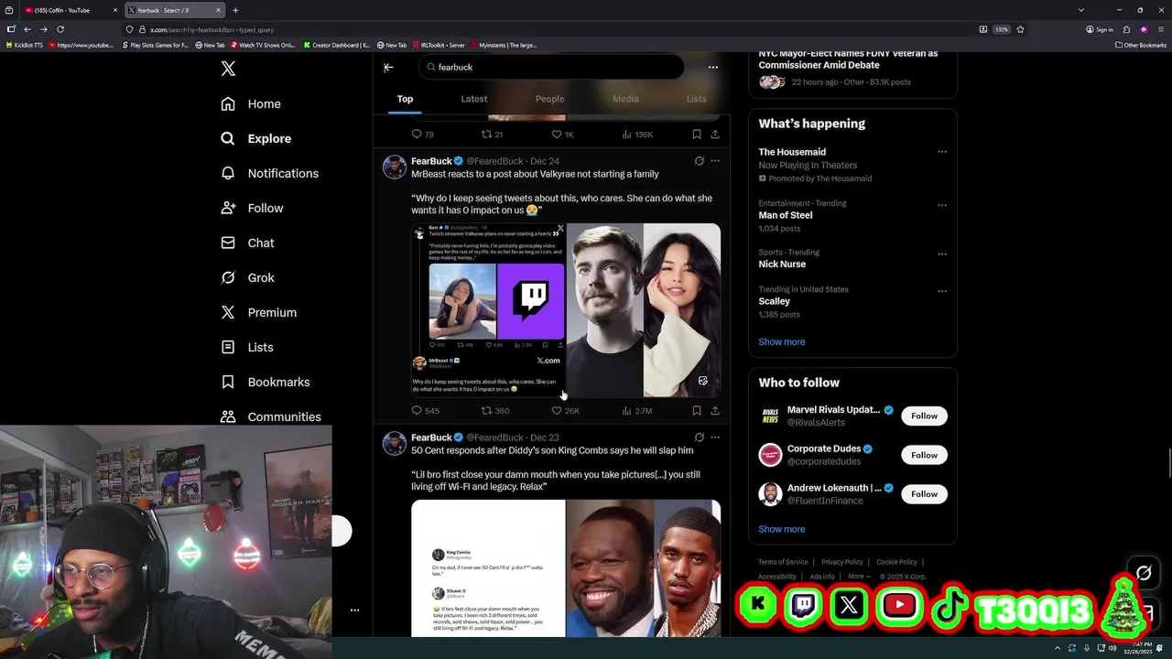1172x659 pixels.
Task: View 2.7M views analytics
Action: pyautogui.click(x=637, y=411)
